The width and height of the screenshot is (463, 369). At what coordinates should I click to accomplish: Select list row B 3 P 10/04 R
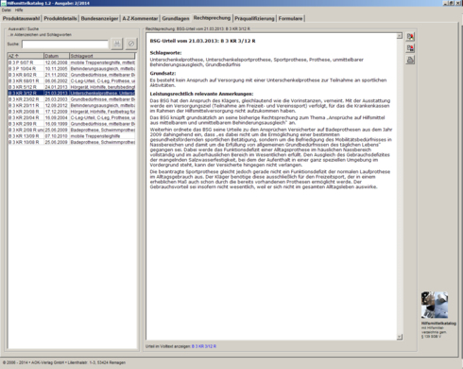pyautogui.click(x=72, y=68)
